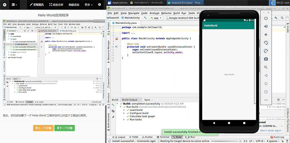
Task: Click Search Everywhere magnifier in Android Studio
Action: tap(282, 18)
